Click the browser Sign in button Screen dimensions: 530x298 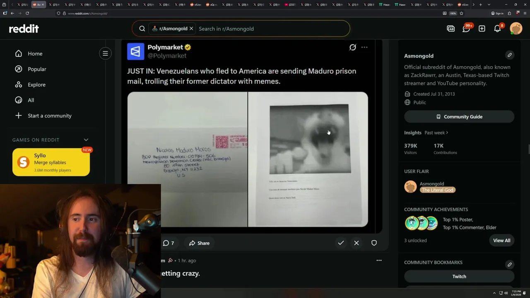click(497, 13)
